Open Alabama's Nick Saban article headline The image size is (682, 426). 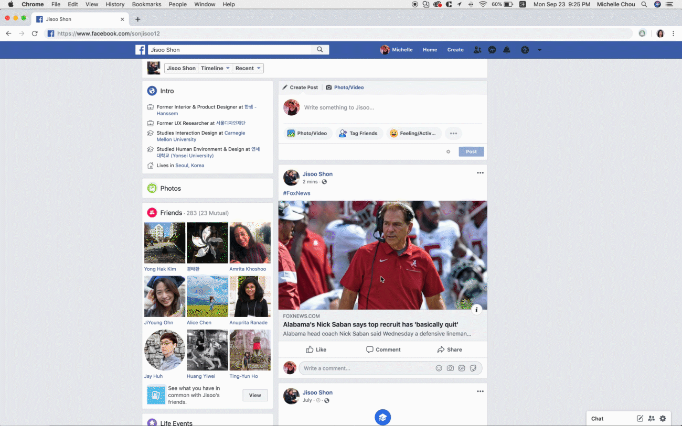click(370, 324)
